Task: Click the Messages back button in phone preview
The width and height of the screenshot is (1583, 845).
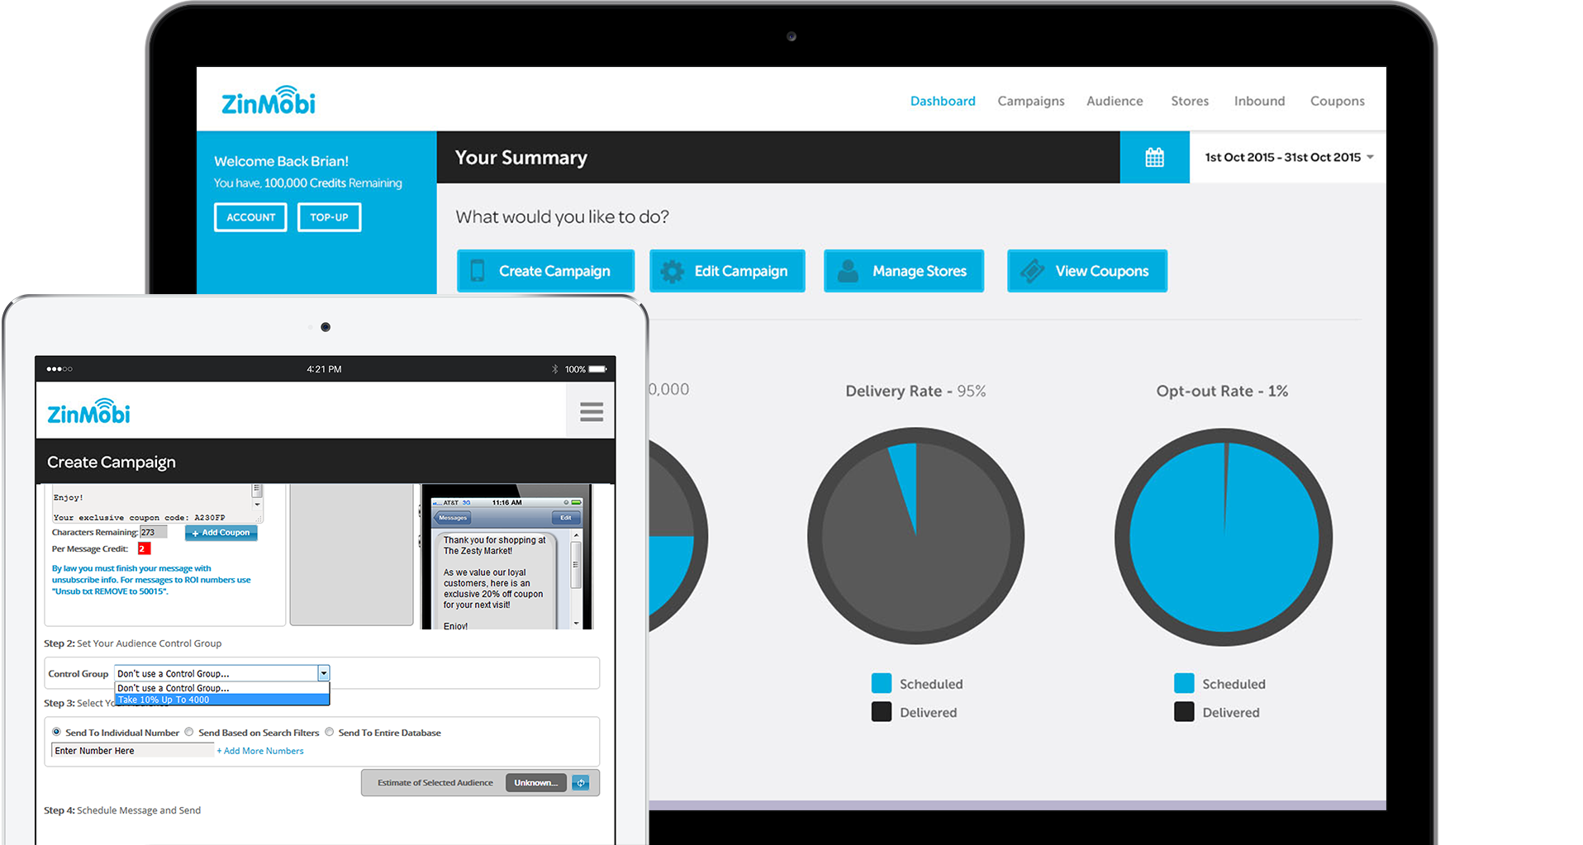Action: click(452, 518)
